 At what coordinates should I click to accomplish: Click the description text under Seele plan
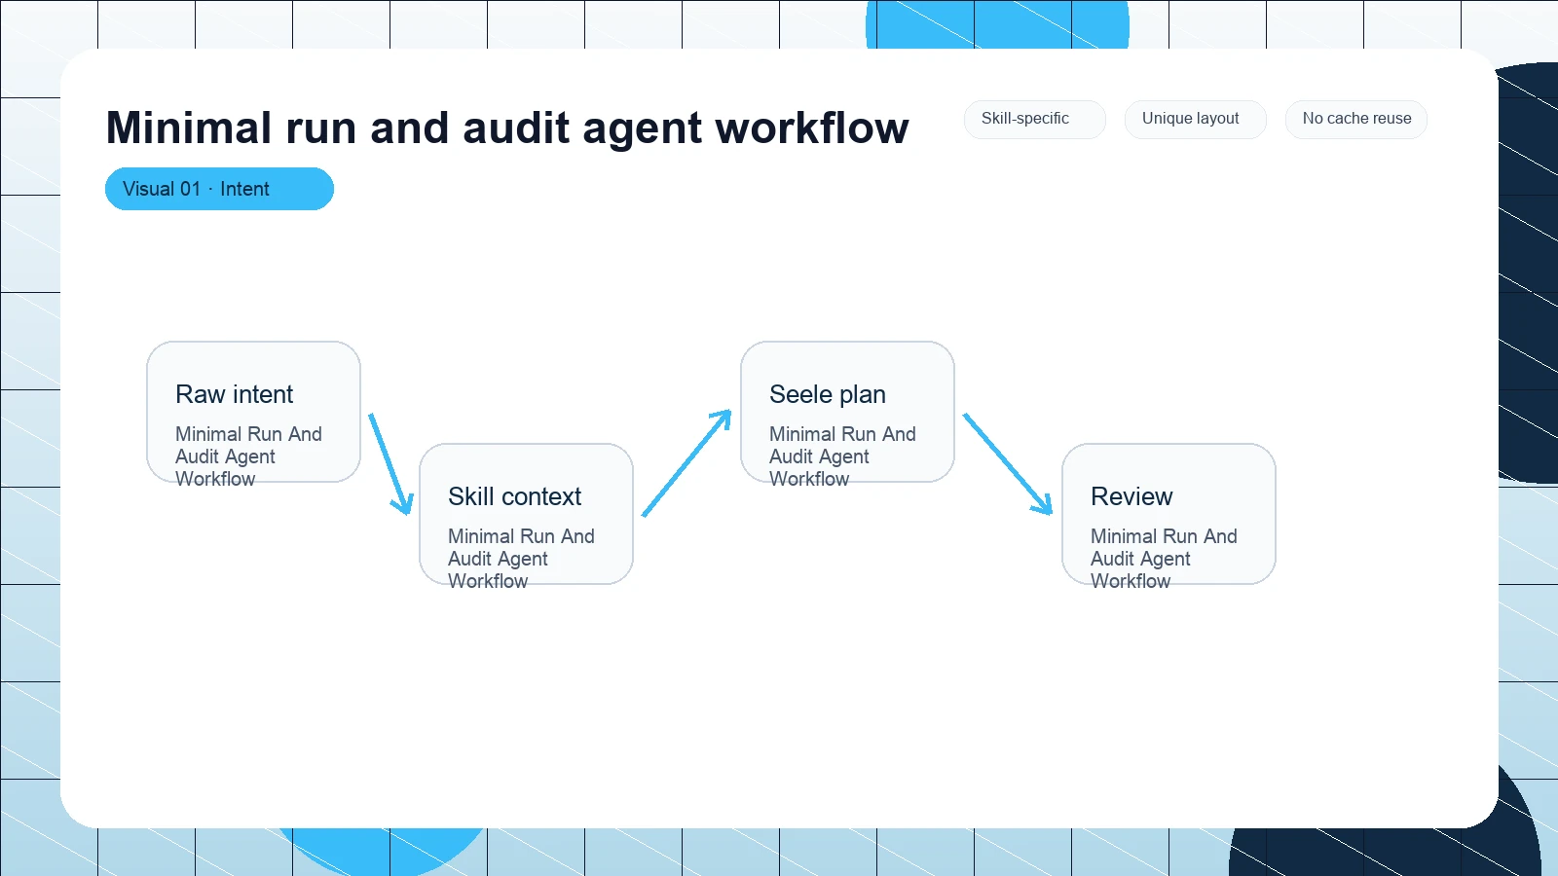pos(842,456)
